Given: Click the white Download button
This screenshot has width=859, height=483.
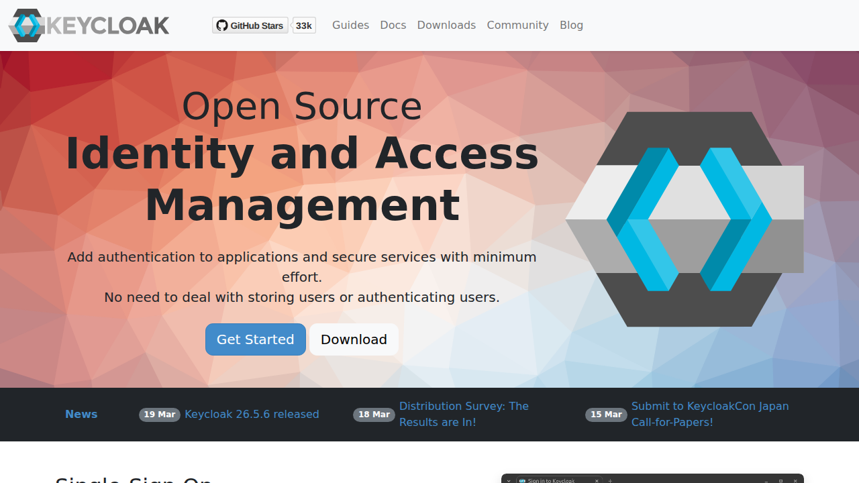Looking at the screenshot, I should click(354, 339).
